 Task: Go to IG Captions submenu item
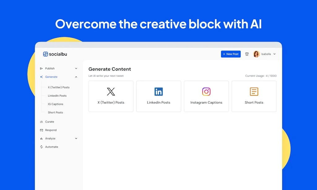pos(55,104)
